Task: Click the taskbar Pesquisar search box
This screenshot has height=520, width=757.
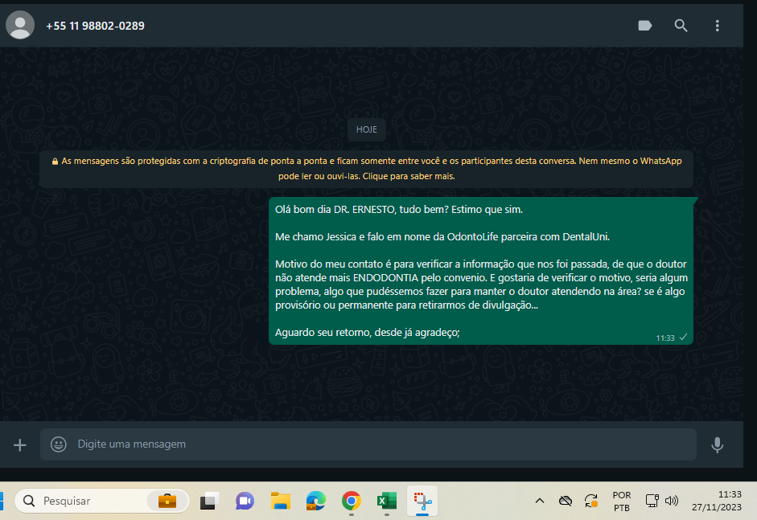Action: (x=102, y=501)
